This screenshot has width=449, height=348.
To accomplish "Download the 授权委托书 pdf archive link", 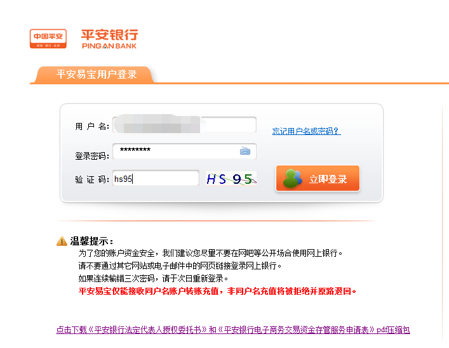I will (x=233, y=330).
